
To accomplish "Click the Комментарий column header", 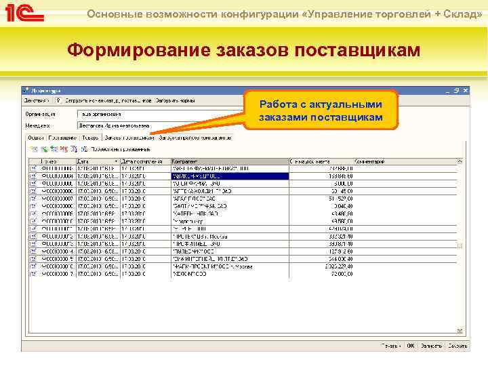I will [x=405, y=161].
